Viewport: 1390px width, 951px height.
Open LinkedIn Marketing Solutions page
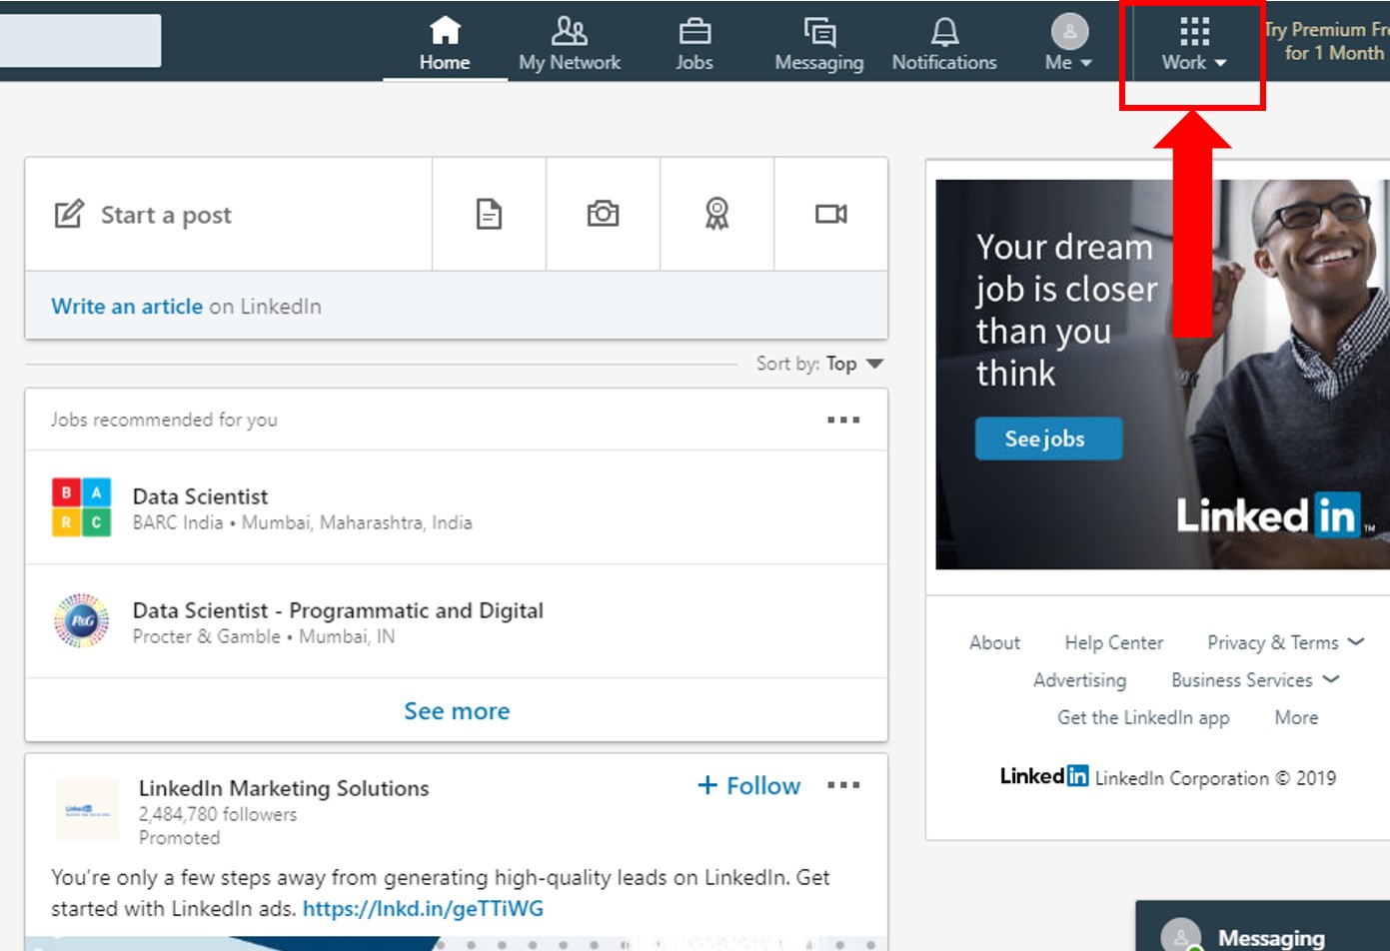pos(284,788)
